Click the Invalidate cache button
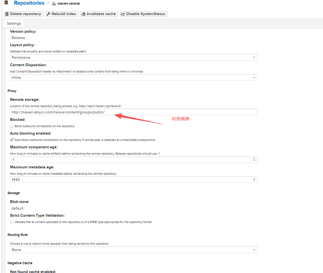 pyautogui.click(x=99, y=14)
